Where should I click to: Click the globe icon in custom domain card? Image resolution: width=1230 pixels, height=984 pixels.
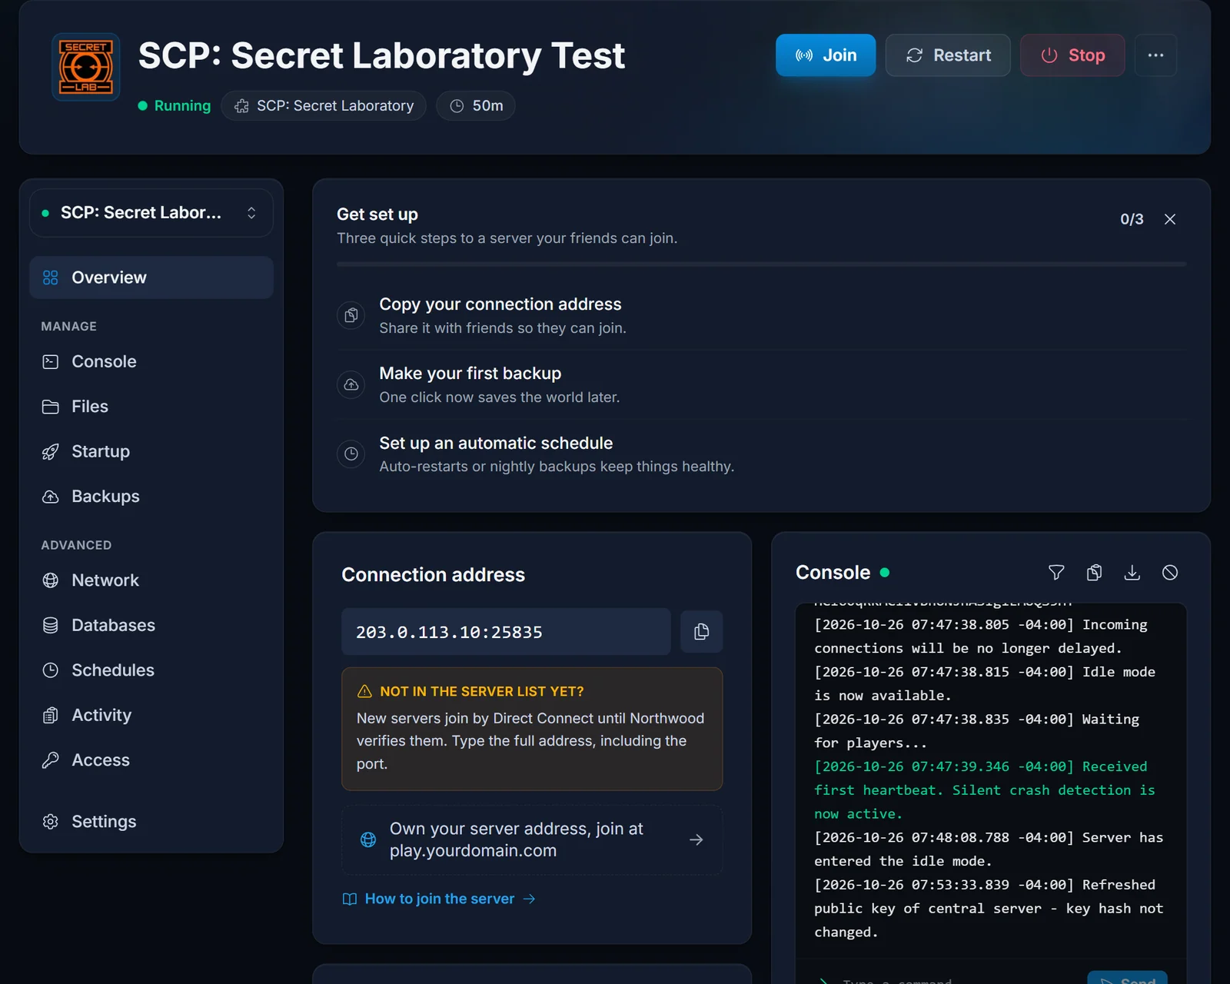click(x=368, y=839)
